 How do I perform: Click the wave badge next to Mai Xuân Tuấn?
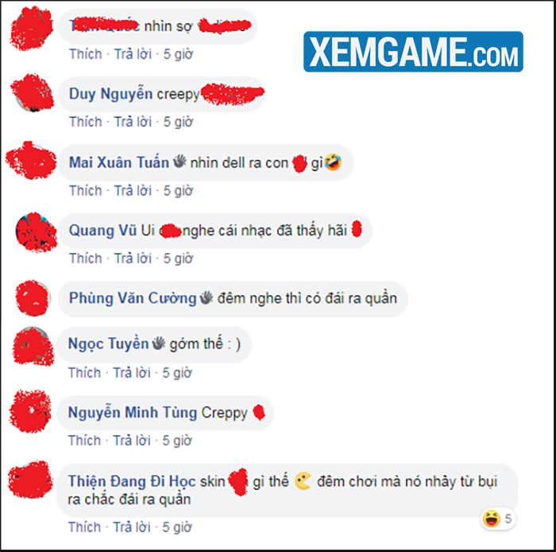pyautogui.click(x=180, y=161)
